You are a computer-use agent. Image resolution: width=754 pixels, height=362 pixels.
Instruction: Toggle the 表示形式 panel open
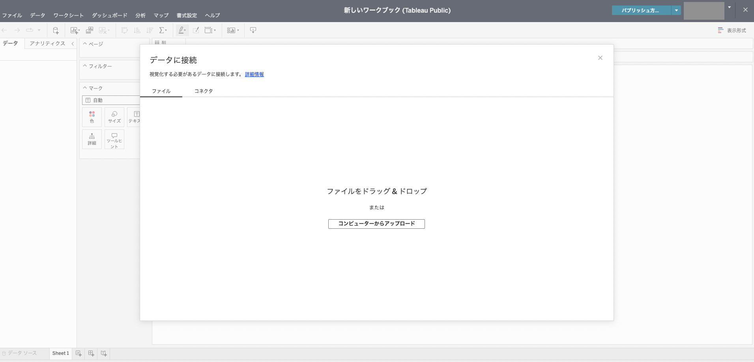pos(733,30)
